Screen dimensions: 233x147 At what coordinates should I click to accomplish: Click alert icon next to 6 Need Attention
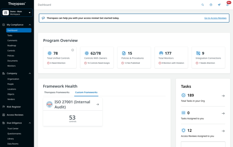48,63
